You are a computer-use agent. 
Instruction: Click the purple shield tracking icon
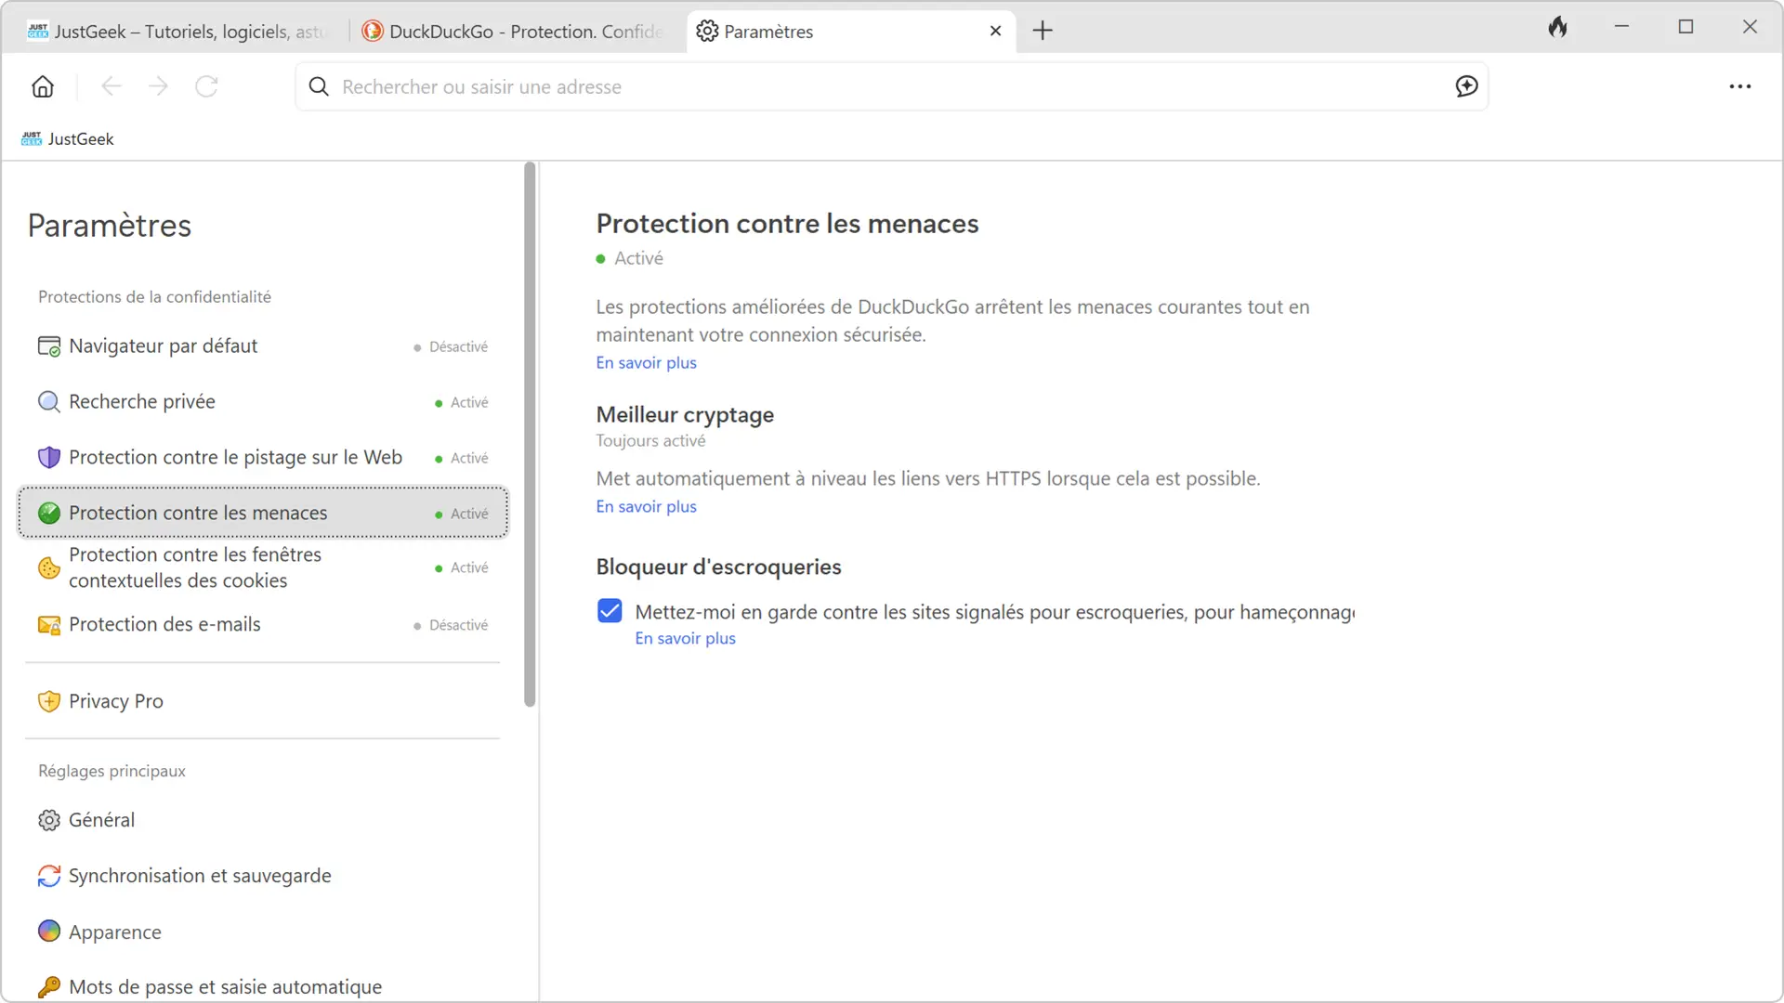point(49,458)
